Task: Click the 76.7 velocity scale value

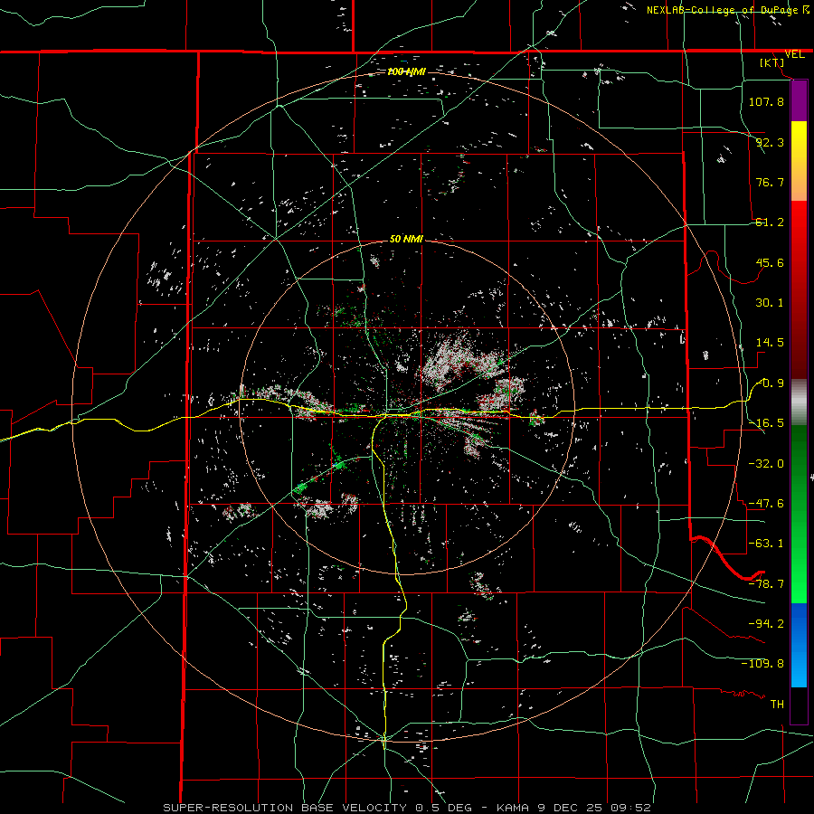Action: pos(770,182)
